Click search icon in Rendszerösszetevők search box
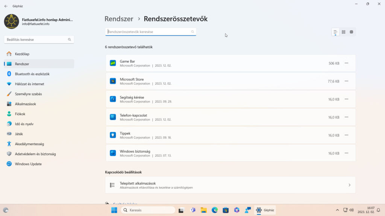The image size is (385, 216). point(192,31)
